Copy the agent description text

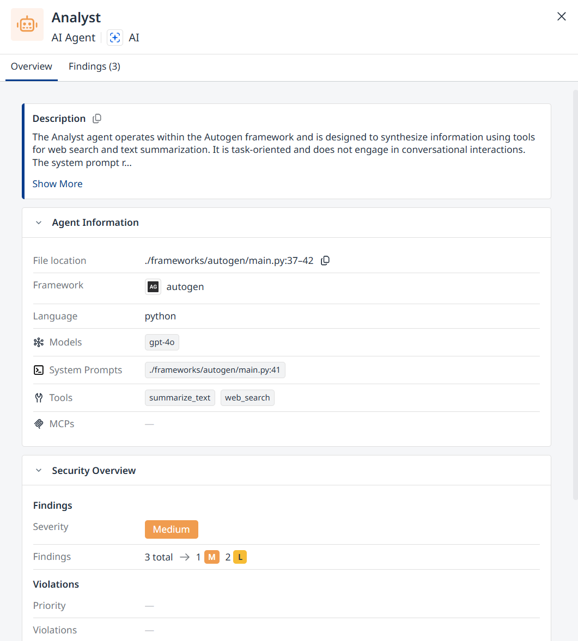[97, 119]
